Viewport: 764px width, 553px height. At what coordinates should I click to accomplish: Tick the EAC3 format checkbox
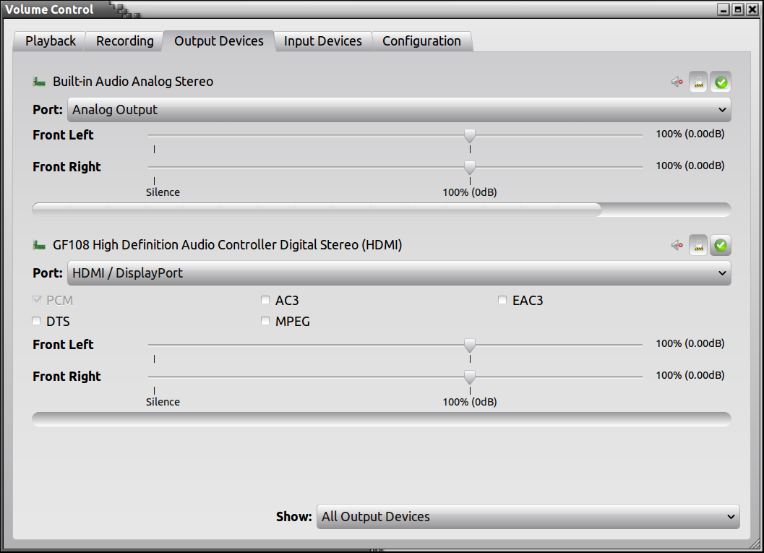pyautogui.click(x=502, y=300)
